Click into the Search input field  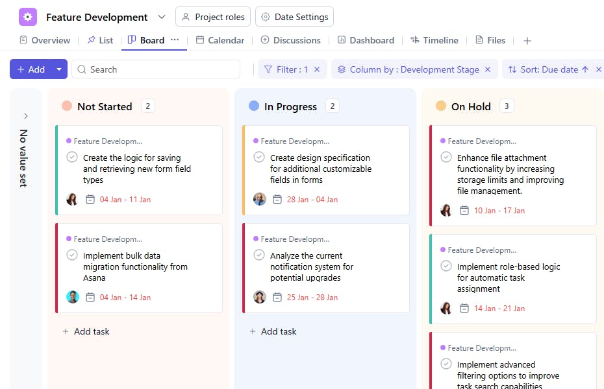[162, 69]
